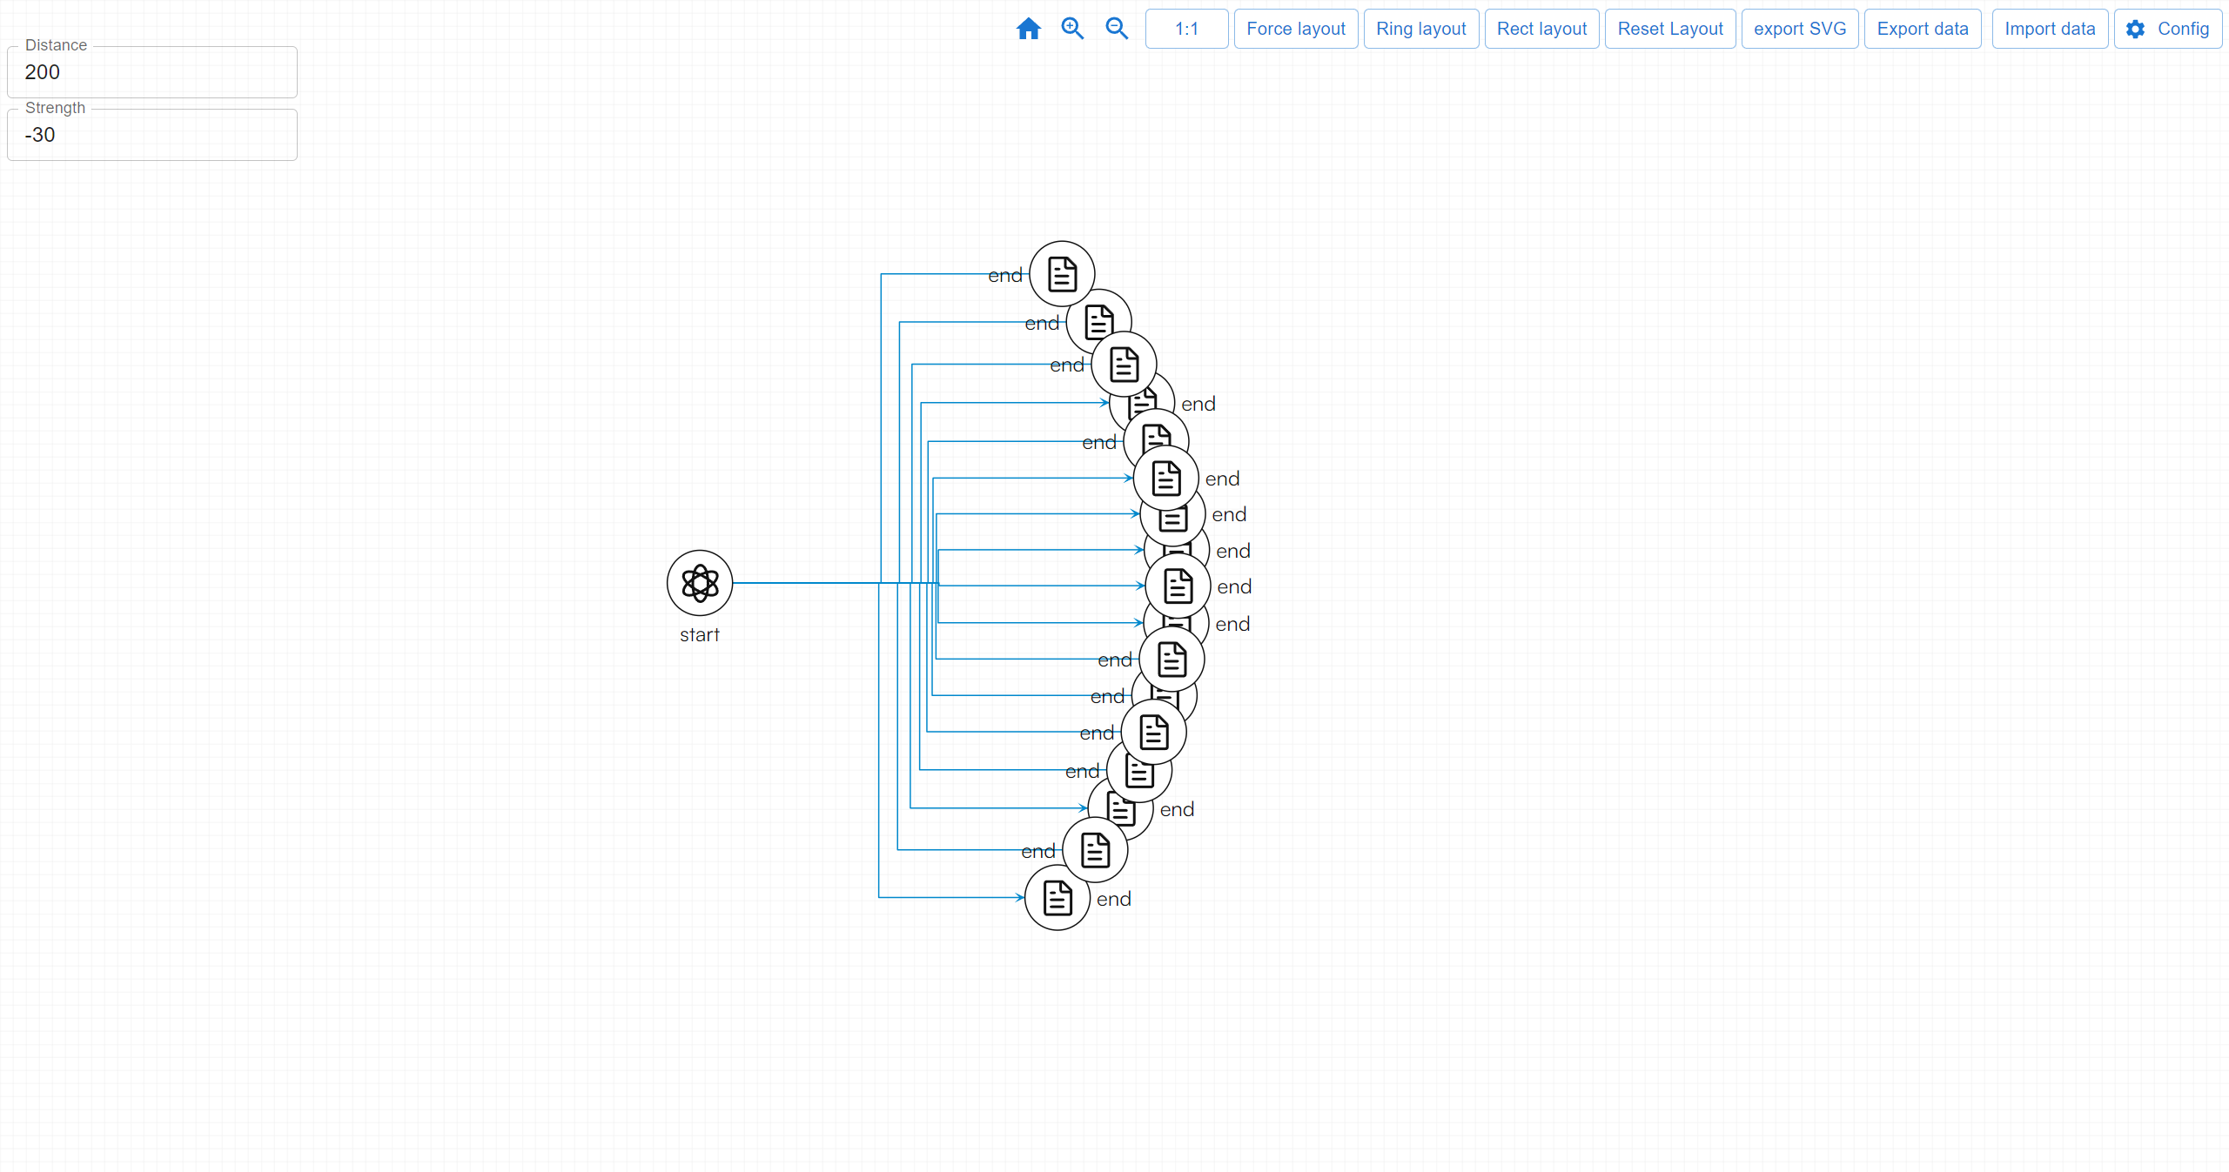Open the Import data dialog
Viewport: 2229px width, 1172px height.
pyautogui.click(x=2049, y=29)
